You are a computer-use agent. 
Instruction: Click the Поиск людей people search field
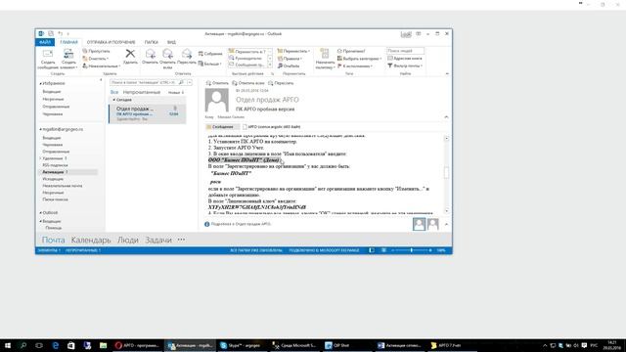pos(405,51)
